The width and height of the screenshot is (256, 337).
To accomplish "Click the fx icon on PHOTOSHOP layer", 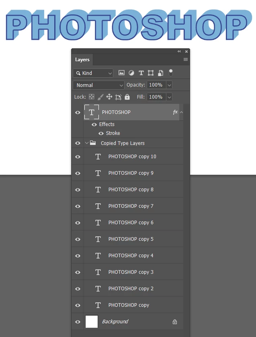I will [175, 112].
